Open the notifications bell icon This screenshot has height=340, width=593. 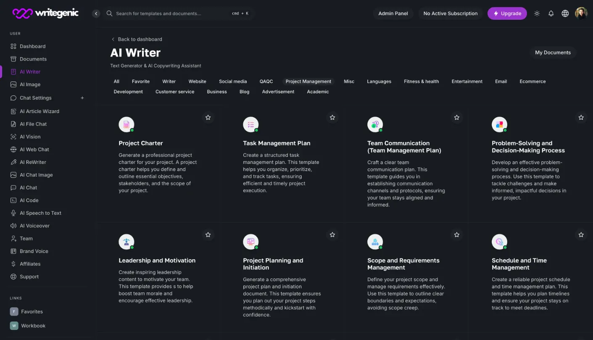551,13
